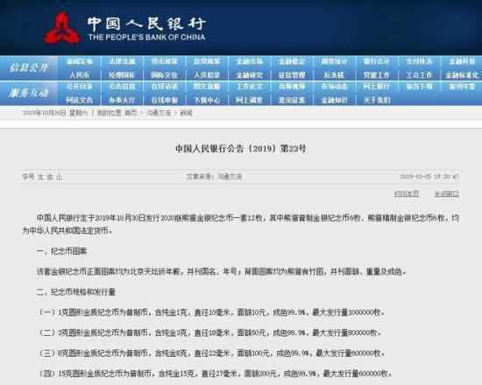The height and width of the screenshot is (385, 482).
Task: Set font size to 大
Action: point(41,177)
